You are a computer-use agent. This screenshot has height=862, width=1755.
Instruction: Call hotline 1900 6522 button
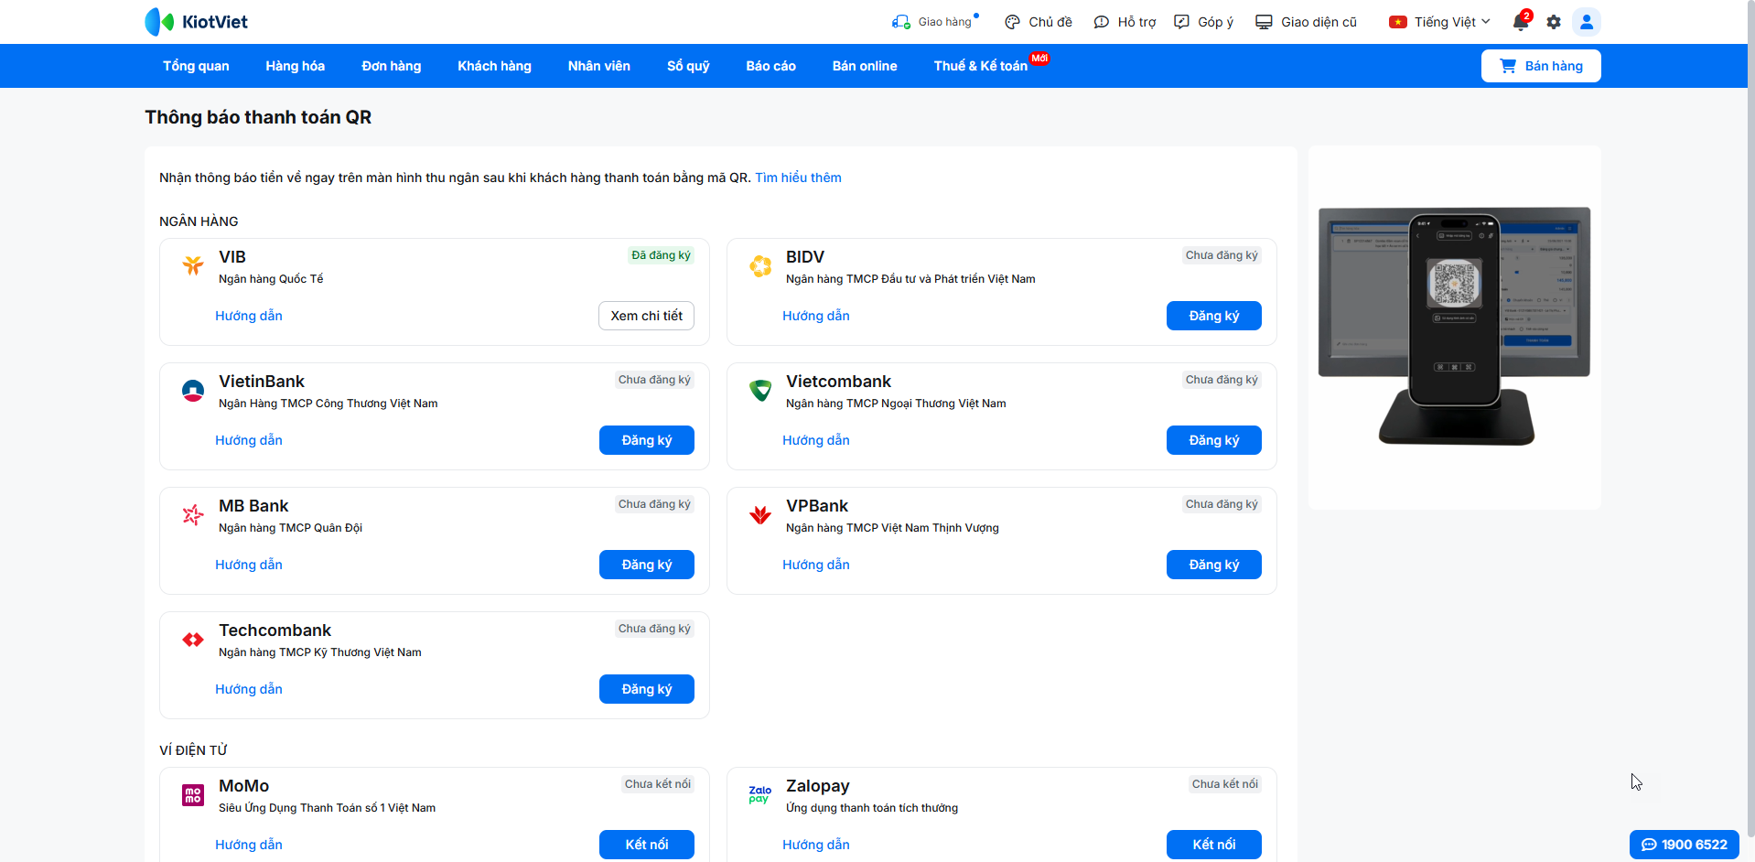pyautogui.click(x=1685, y=845)
